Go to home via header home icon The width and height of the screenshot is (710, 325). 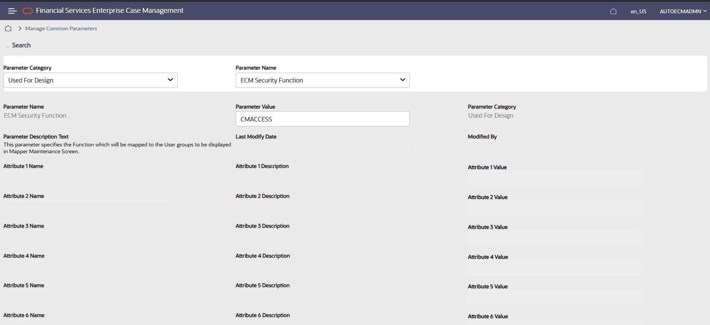[x=613, y=11]
